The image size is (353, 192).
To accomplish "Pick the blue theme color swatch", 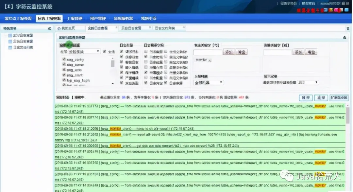I will (326, 10).
